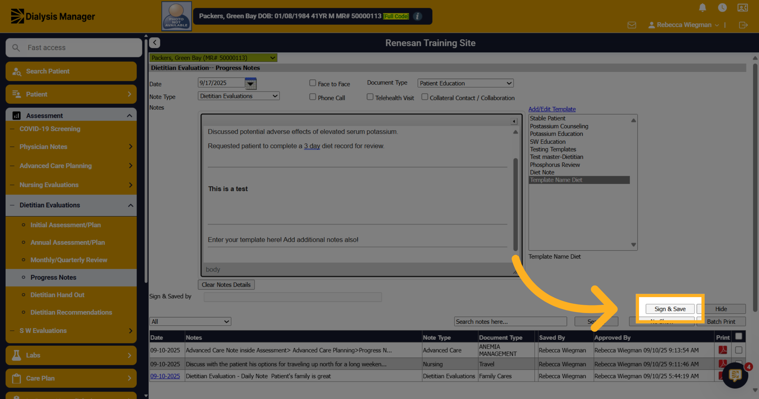Open the Rebecca Wiegman user menu
This screenshot has width=759, height=399.
tap(684, 25)
